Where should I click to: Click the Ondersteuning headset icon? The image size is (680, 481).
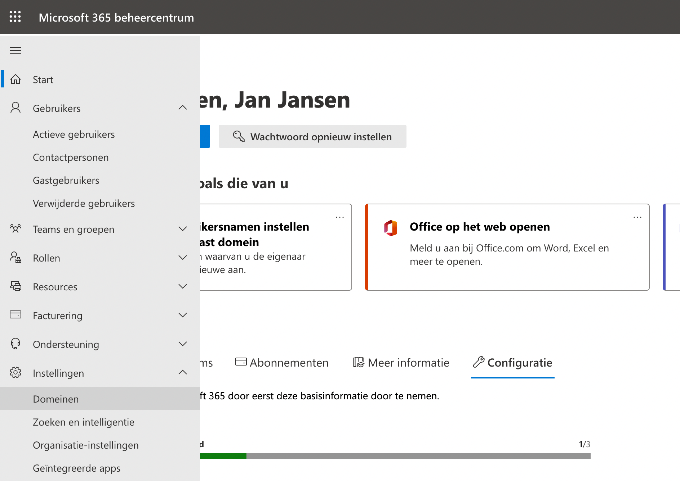tap(15, 344)
